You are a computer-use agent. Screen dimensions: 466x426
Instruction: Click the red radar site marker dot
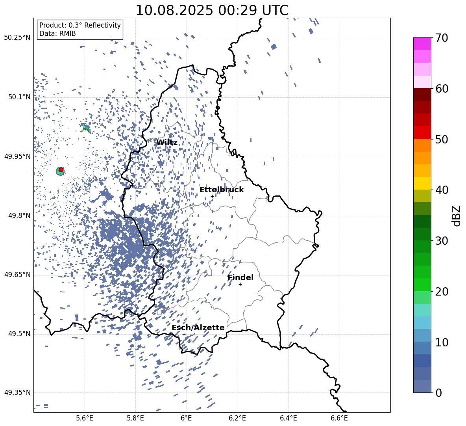pyautogui.click(x=61, y=170)
